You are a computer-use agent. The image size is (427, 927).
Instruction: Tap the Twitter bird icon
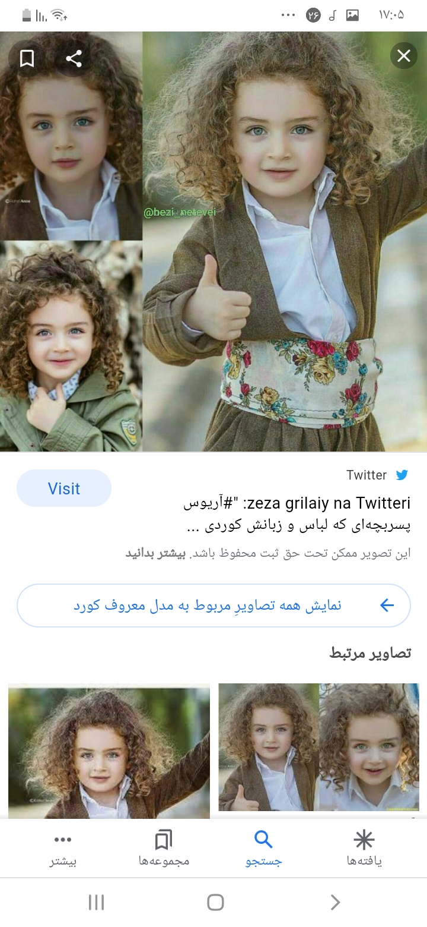[x=402, y=475]
